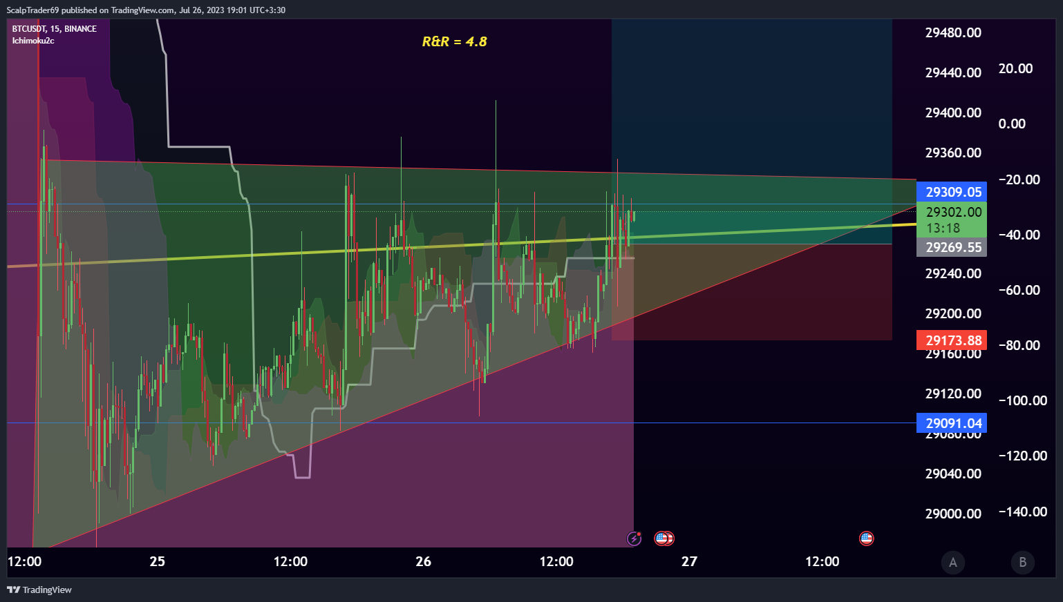Click the 0.00 secondary scale label
This screenshot has width=1063, height=602.
pos(1012,124)
